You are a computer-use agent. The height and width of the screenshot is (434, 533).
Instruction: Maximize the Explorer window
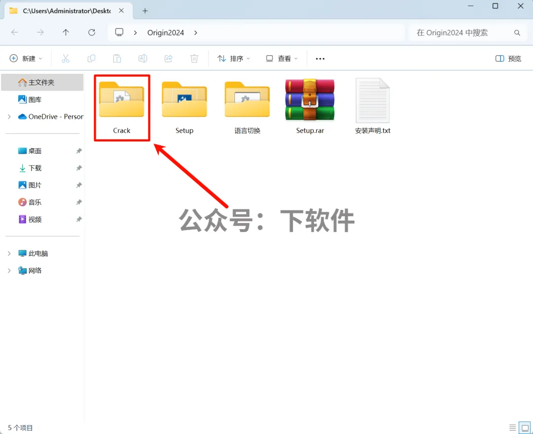(x=495, y=6)
